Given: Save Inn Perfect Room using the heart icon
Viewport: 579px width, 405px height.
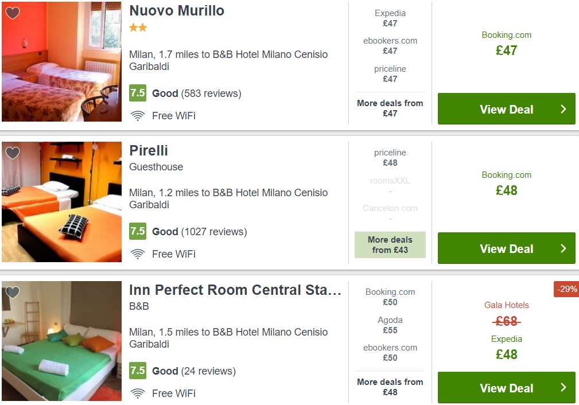Looking at the screenshot, I should coord(13,293).
